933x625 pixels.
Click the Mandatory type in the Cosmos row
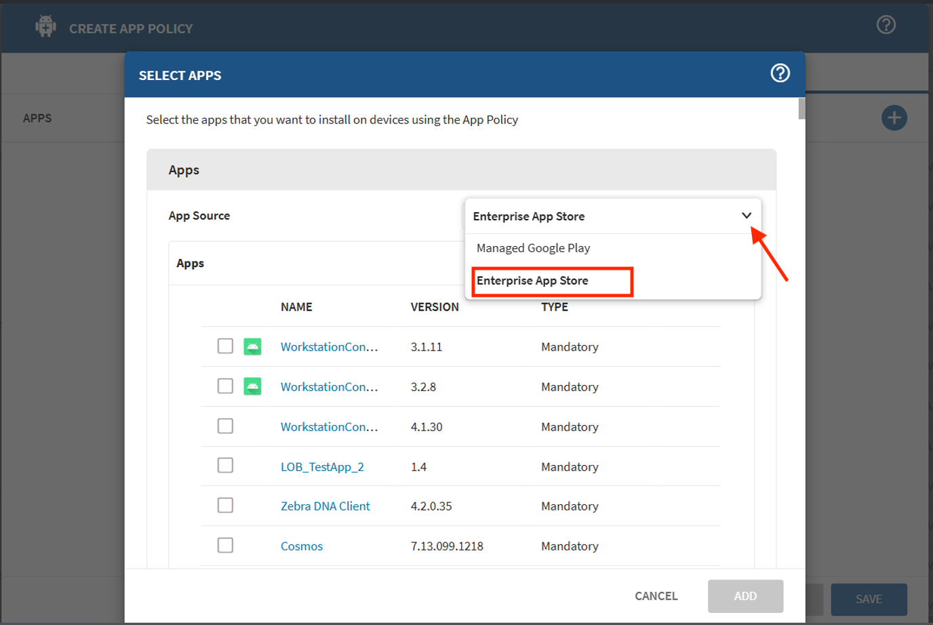[570, 546]
